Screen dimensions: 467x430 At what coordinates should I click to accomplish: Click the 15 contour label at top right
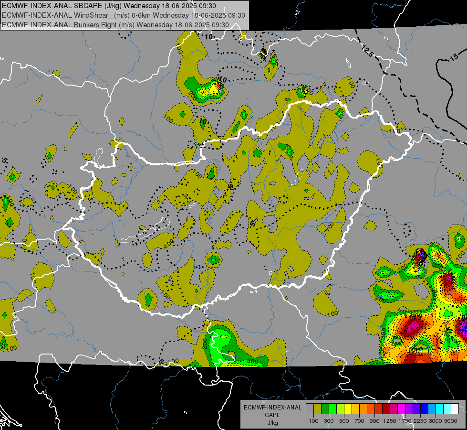(x=454, y=56)
